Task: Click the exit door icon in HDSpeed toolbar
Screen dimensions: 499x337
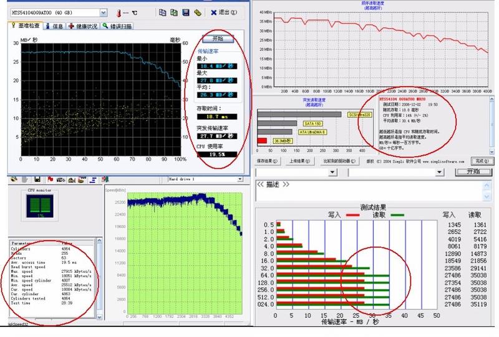Action: click(x=105, y=179)
